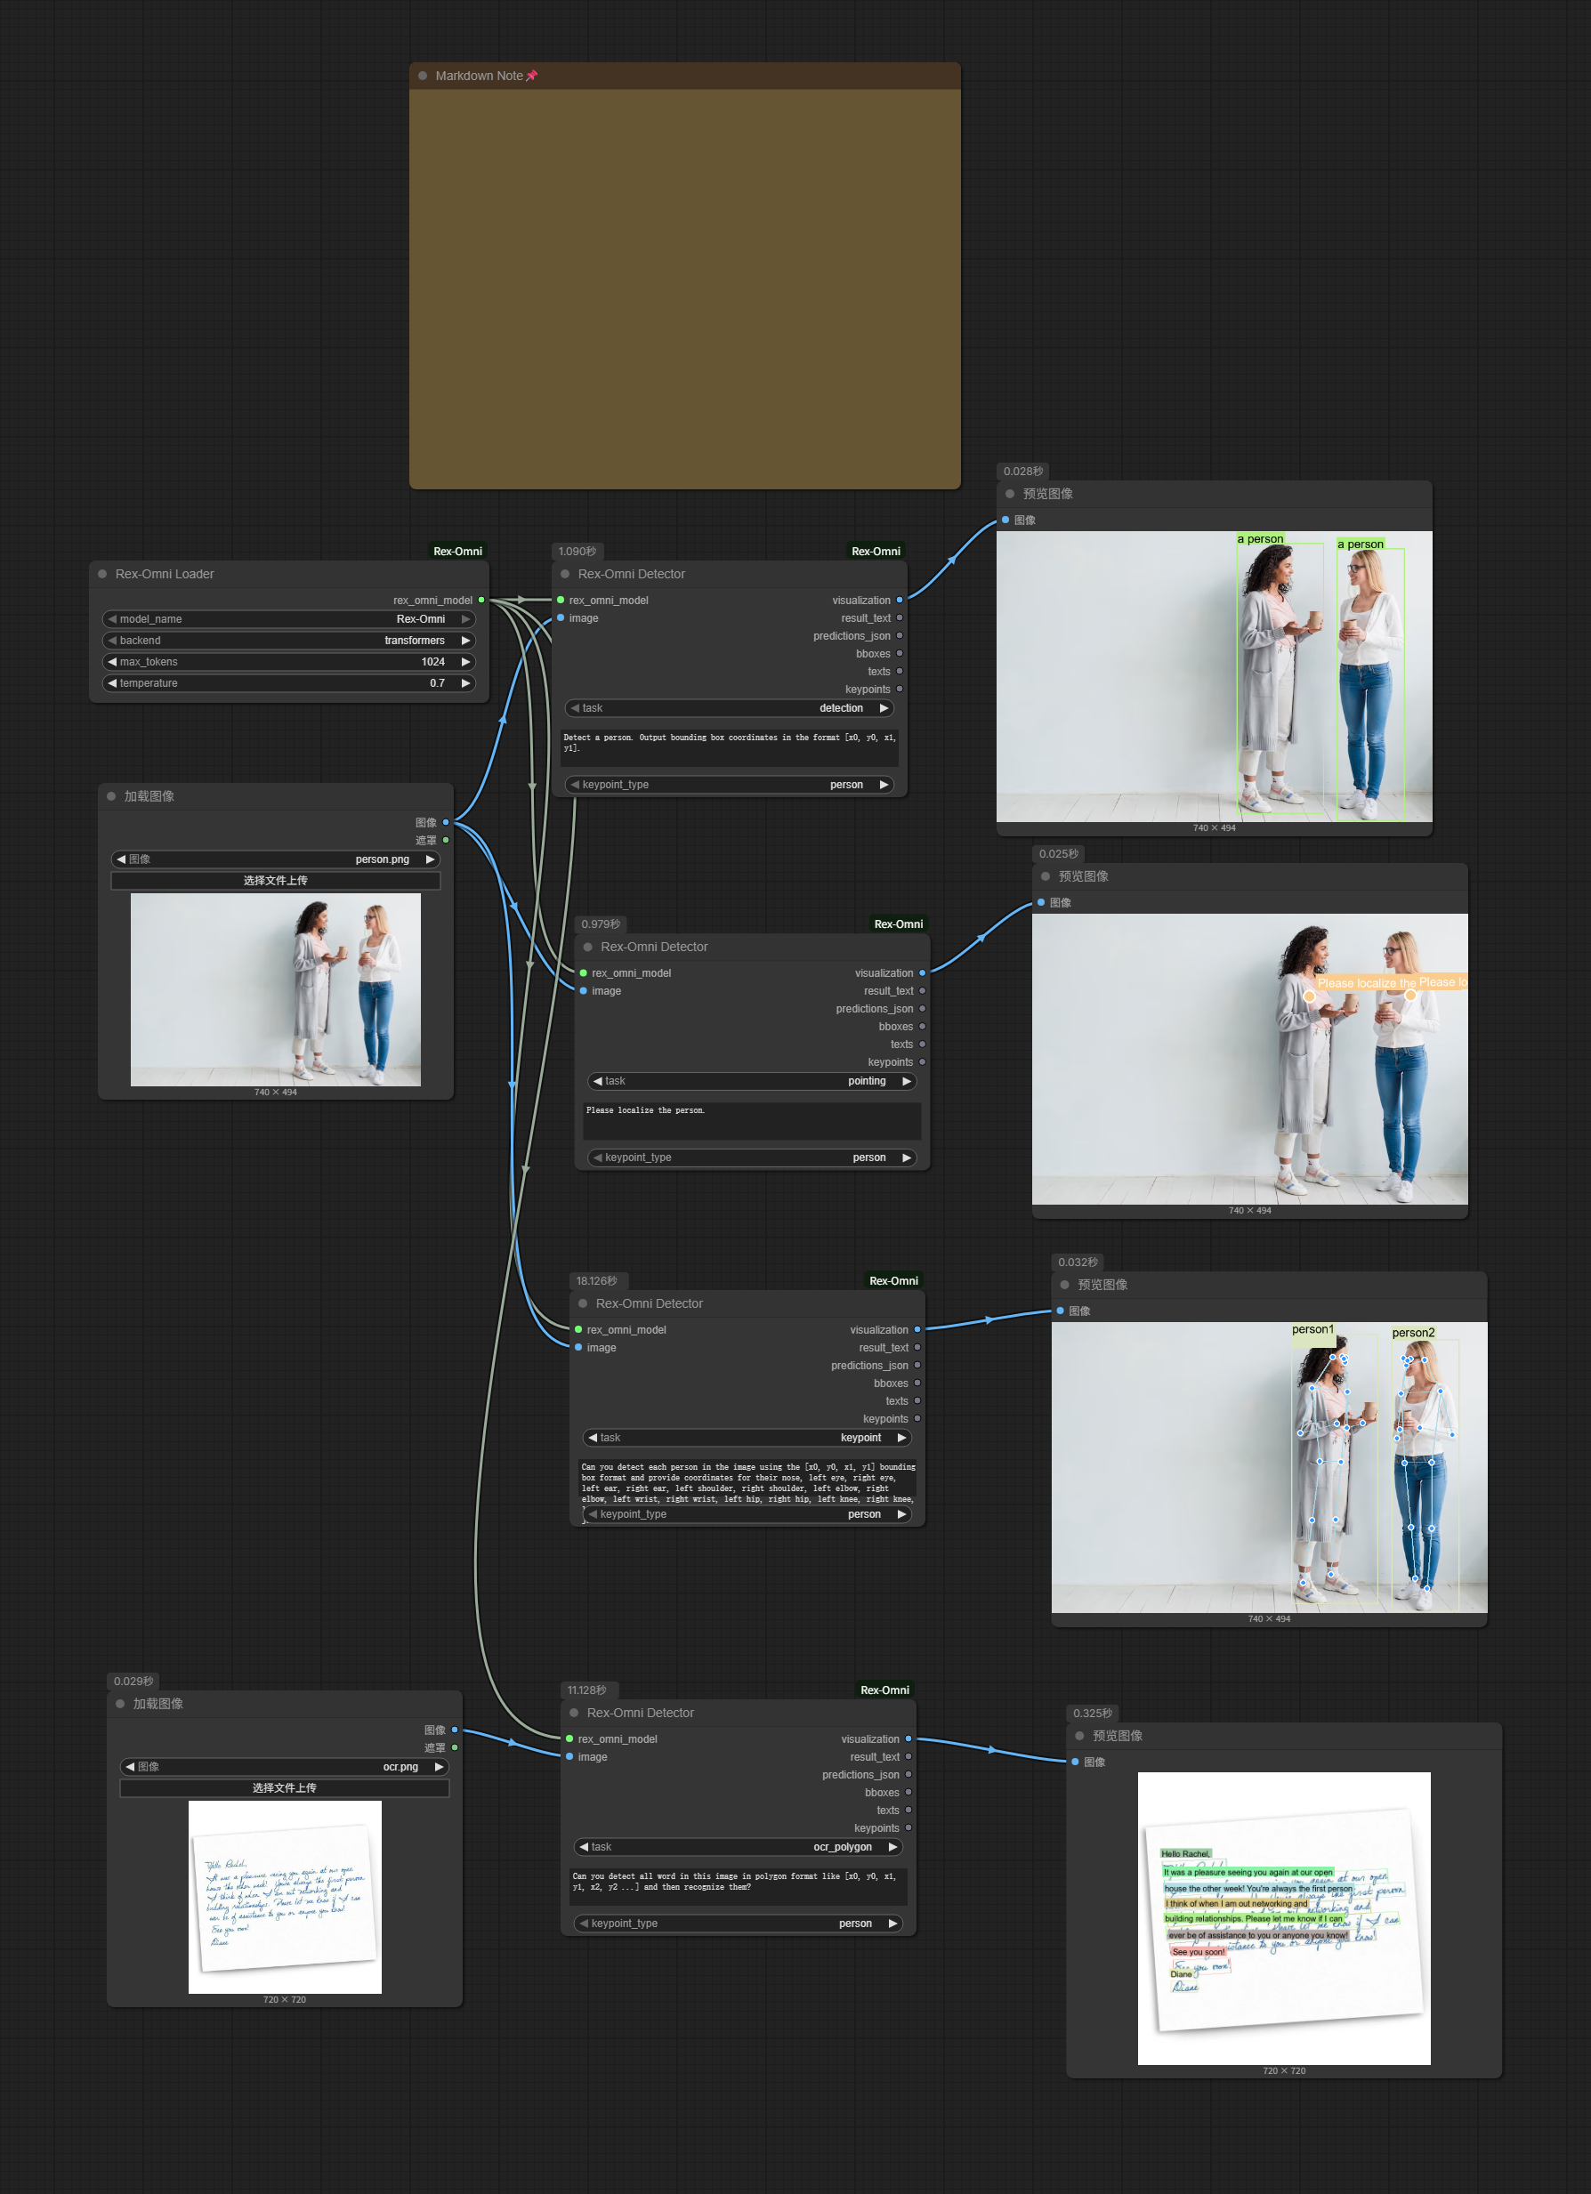Click the preview image with person1 keypoints

coord(1270,1467)
